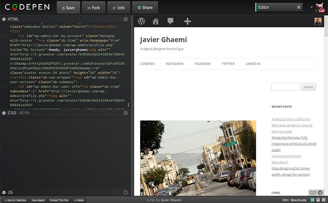Toggle the CSS panel checkbox

coord(126,113)
